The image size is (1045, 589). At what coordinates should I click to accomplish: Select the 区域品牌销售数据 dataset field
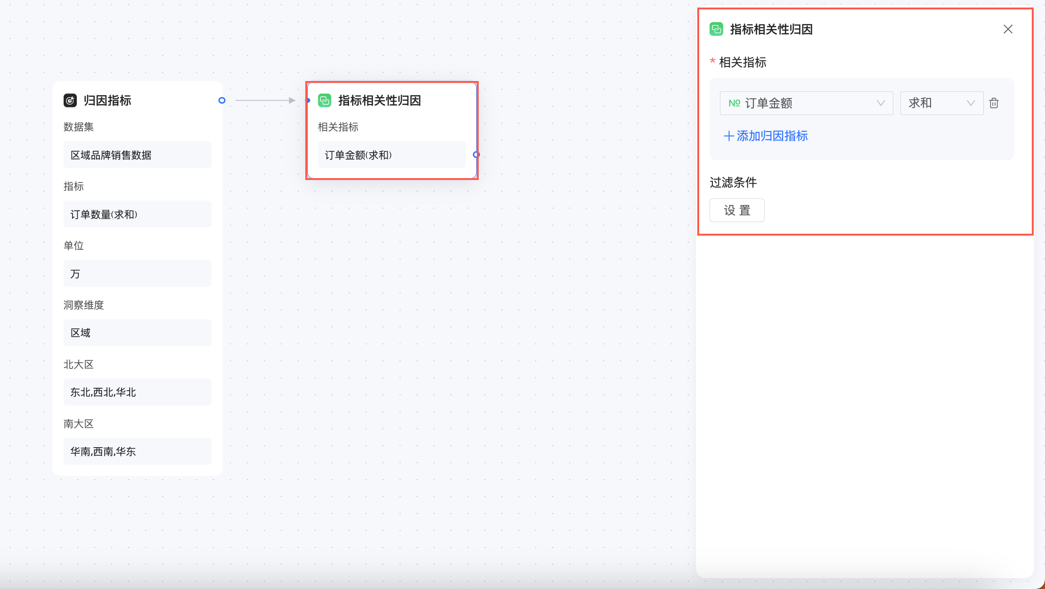[x=137, y=155]
